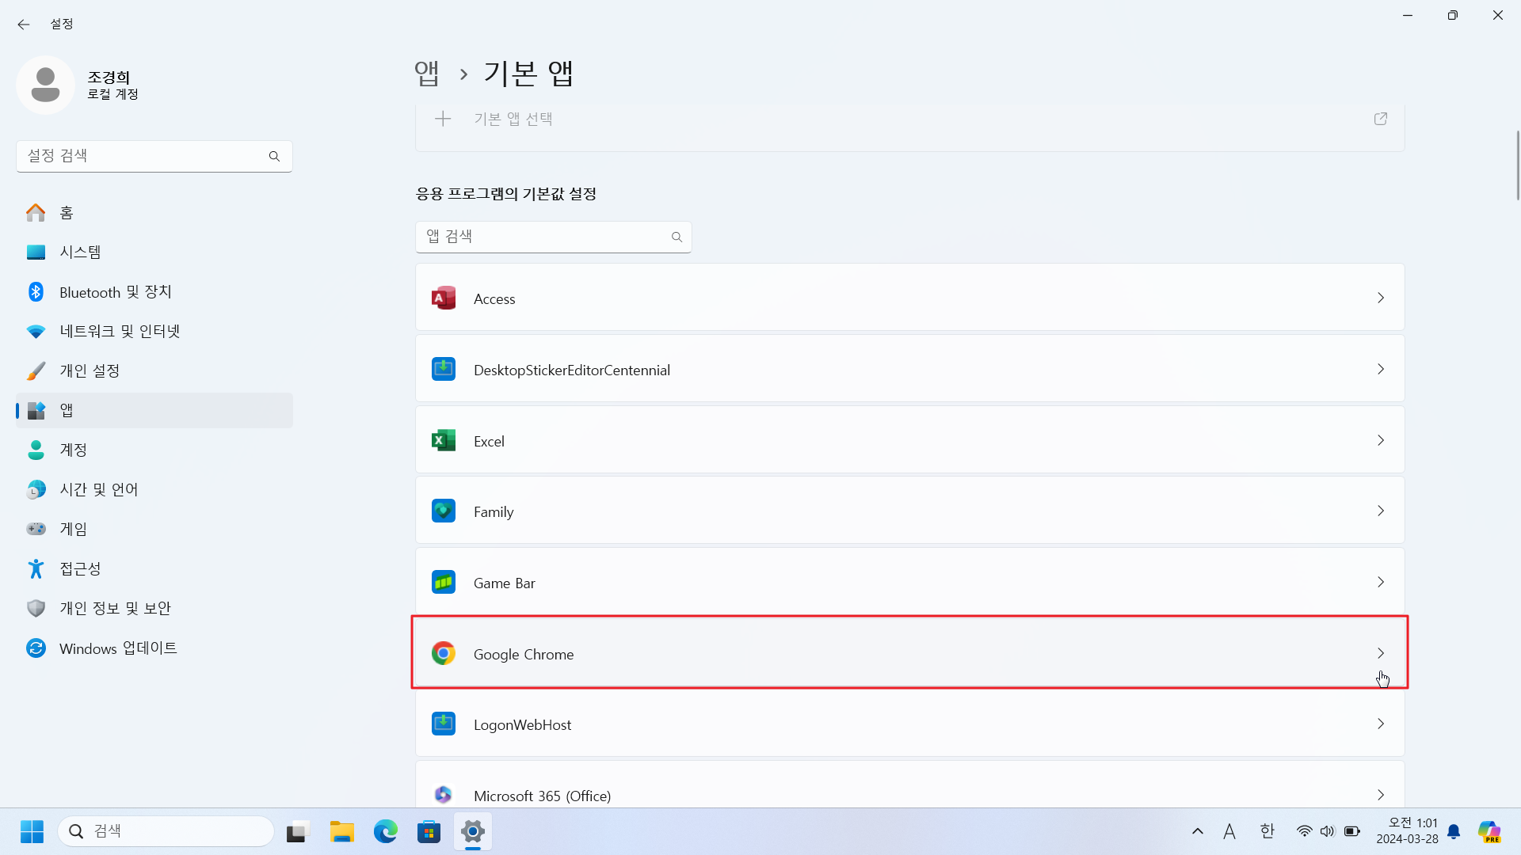
Task: Click the Game Bar label text
Action: click(x=505, y=583)
